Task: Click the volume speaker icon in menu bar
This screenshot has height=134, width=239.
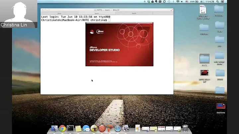Action: click(x=182, y=2)
